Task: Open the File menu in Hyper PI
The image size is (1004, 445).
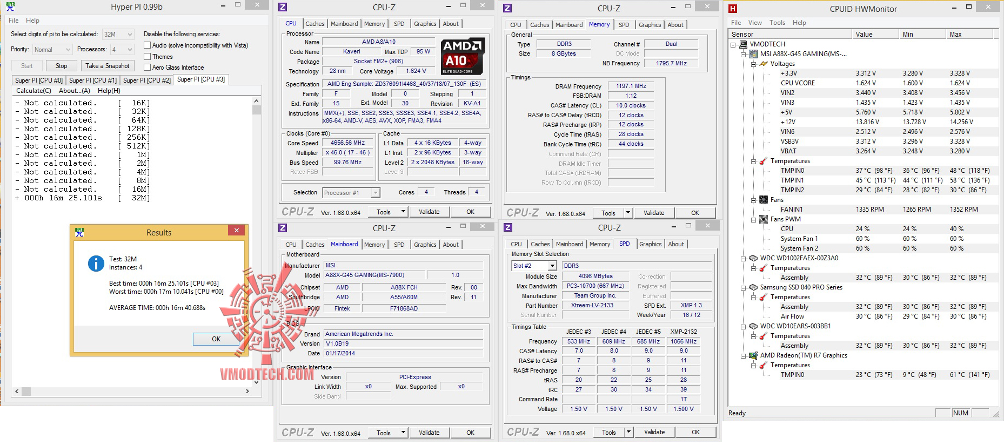Action: tap(14, 21)
